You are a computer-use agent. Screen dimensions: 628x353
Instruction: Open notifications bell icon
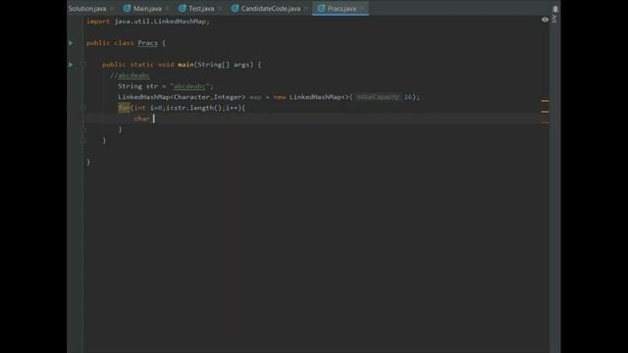555,9
